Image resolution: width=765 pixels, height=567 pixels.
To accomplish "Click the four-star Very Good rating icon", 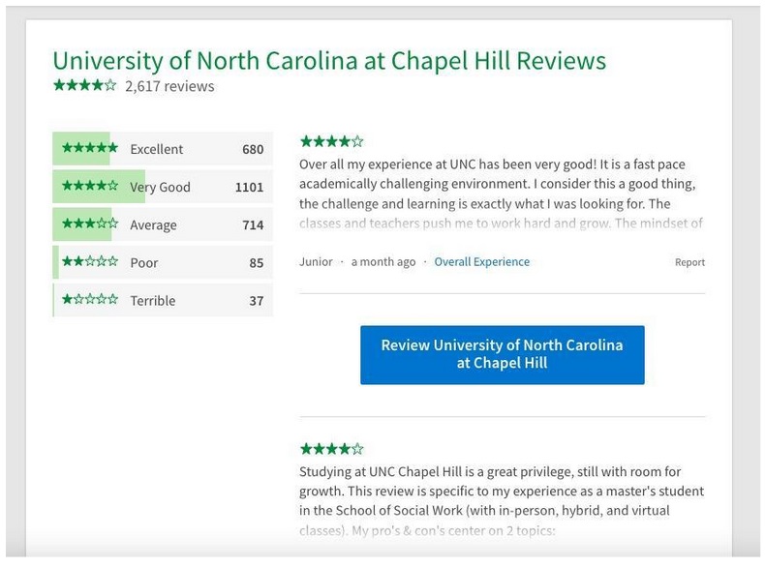I will pos(89,187).
